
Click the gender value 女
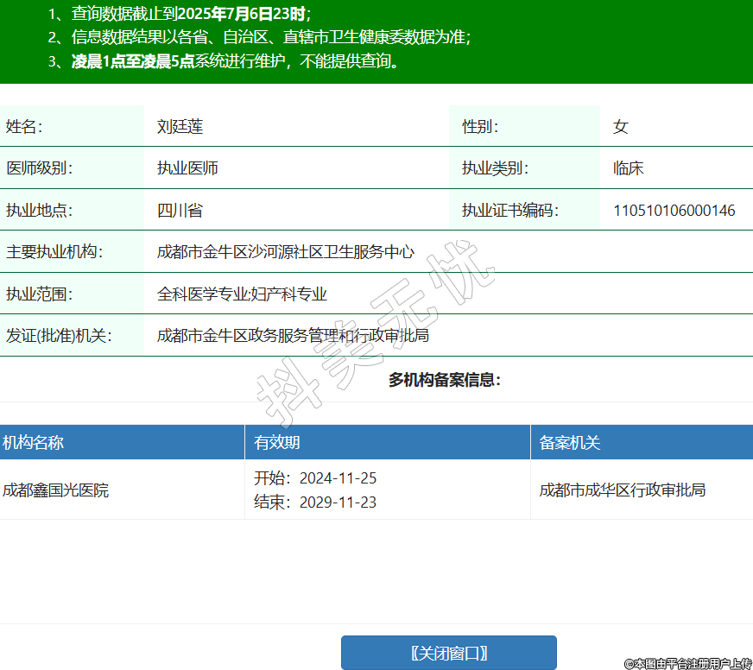click(621, 127)
